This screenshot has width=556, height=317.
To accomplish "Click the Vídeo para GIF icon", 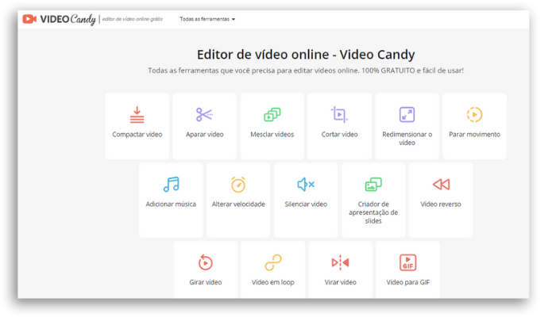I will point(407,262).
